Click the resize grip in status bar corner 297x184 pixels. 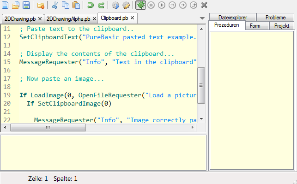pos(294,181)
